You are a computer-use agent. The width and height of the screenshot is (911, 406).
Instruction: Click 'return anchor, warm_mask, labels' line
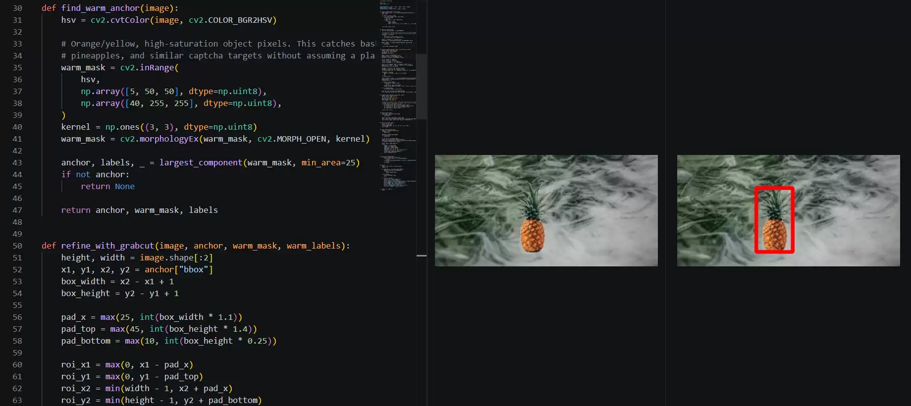tap(139, 210)
